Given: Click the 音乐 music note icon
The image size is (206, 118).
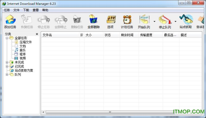Looking at the screenshot, I should [16, 50].
